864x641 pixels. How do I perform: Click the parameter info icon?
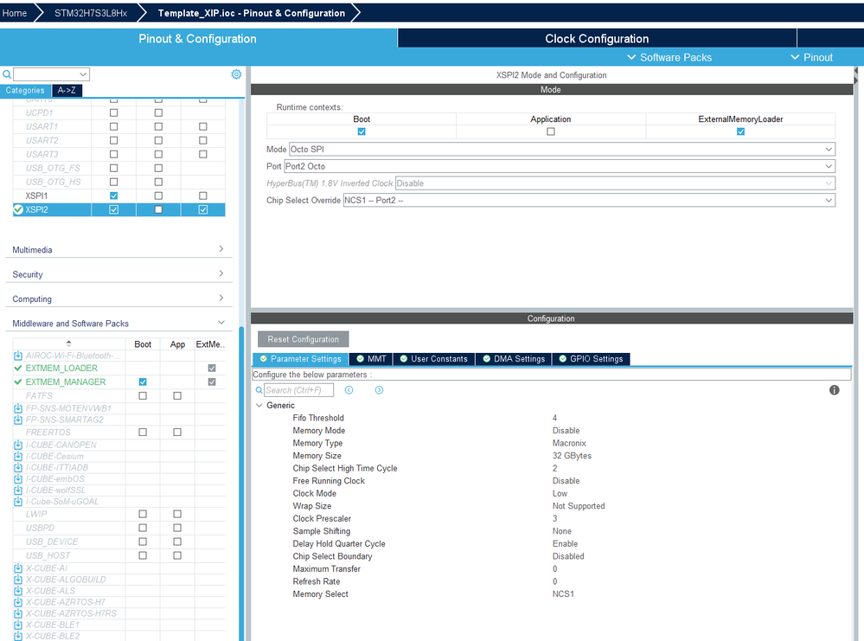834,389
